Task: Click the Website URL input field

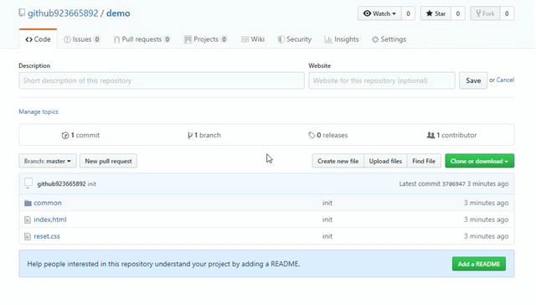Action: click(x=382, y=80)
